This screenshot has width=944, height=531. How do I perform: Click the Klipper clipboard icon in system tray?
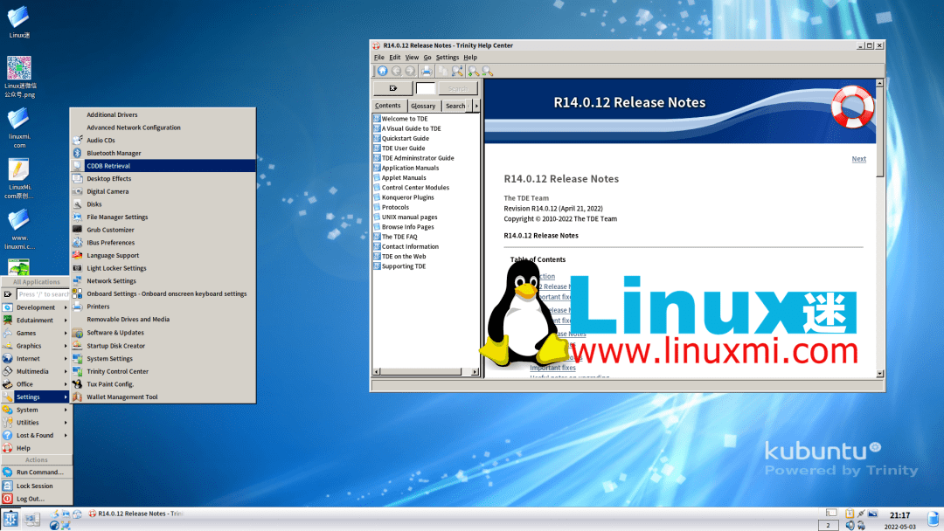pyautogui.click(x=849, y=514)
